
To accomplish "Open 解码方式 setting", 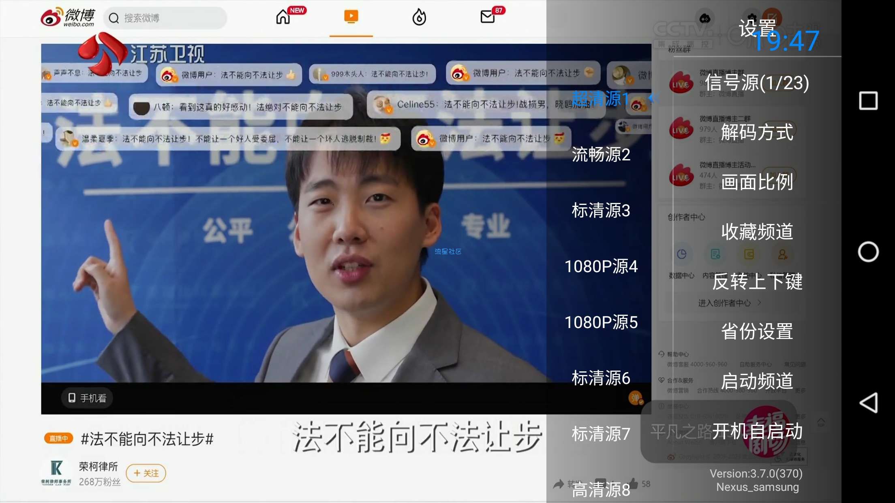I will coord(757,132).
